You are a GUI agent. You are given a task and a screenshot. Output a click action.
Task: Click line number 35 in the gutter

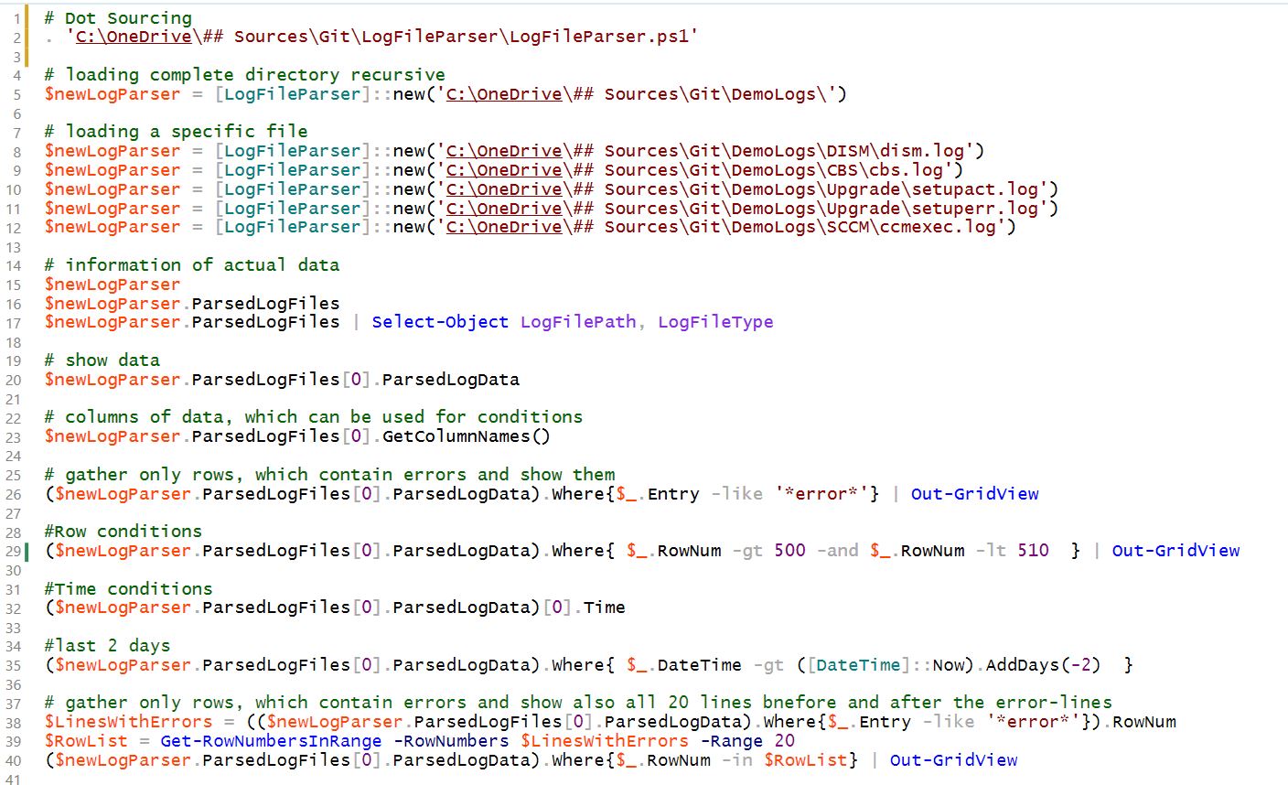13,665
